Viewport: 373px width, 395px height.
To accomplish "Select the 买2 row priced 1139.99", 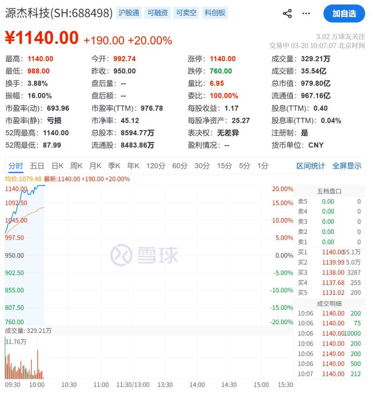I will [329, 262].
